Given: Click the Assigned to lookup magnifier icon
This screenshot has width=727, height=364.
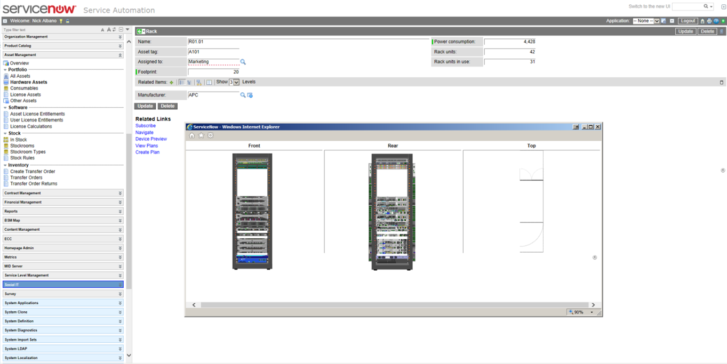Looking at the screenshot, I should click(243, 62).
